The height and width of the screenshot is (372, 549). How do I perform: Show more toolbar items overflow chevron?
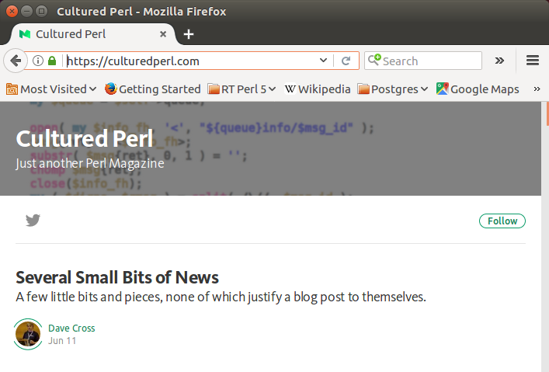[499, 61]
